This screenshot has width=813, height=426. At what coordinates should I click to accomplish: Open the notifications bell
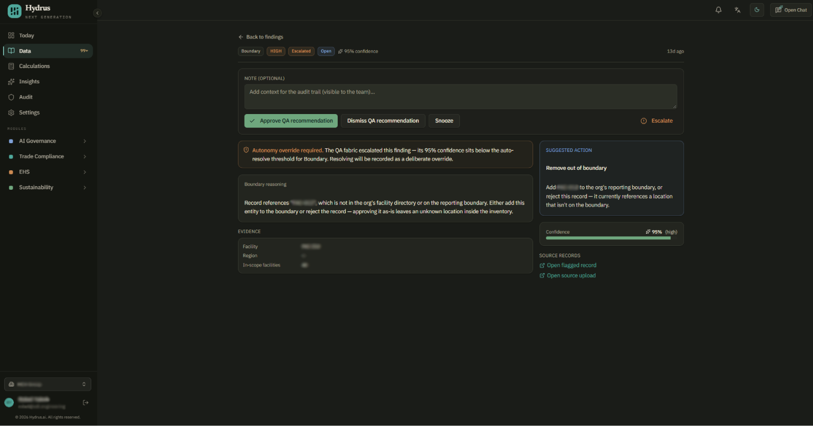tap(718, 10)
